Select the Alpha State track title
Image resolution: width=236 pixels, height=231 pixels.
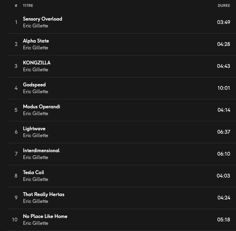click(36, 41)
